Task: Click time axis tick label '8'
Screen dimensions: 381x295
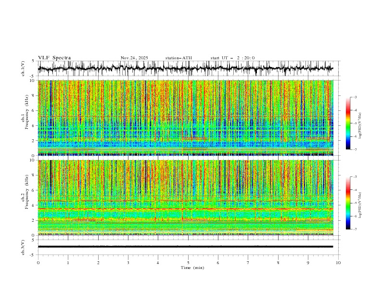Action: click(x=278, y=263)
